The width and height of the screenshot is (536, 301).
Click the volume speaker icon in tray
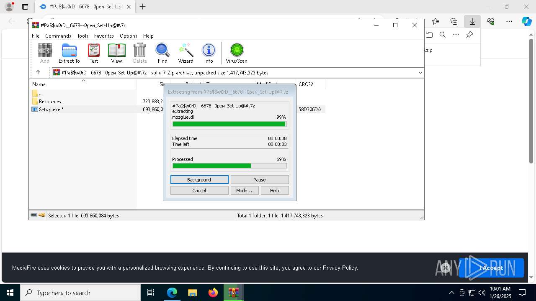pos(482,293)
